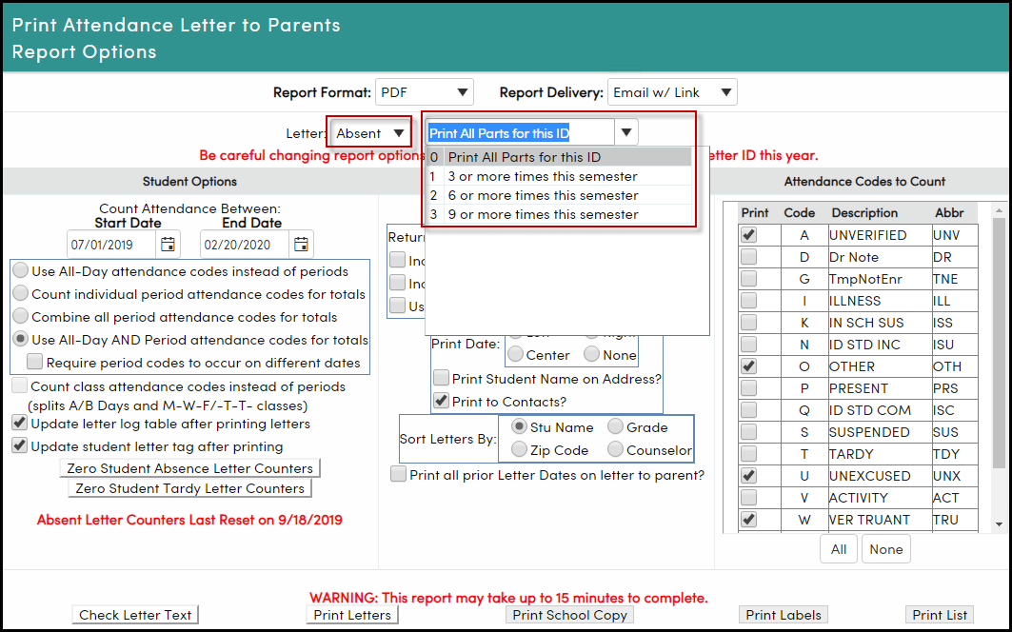Check Print for code Q ID STD COM
1012x632 pixels.
click(748, 410)
